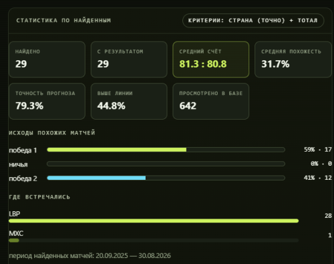334x264 pixels.
Task: Click the empty 'ничья' progress bar
Action: click(166, 164)
